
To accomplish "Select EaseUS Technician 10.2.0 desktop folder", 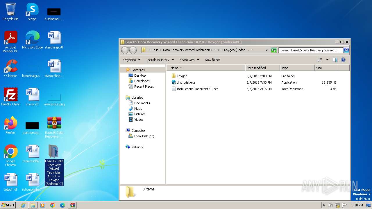I will (x=54, y=165).
